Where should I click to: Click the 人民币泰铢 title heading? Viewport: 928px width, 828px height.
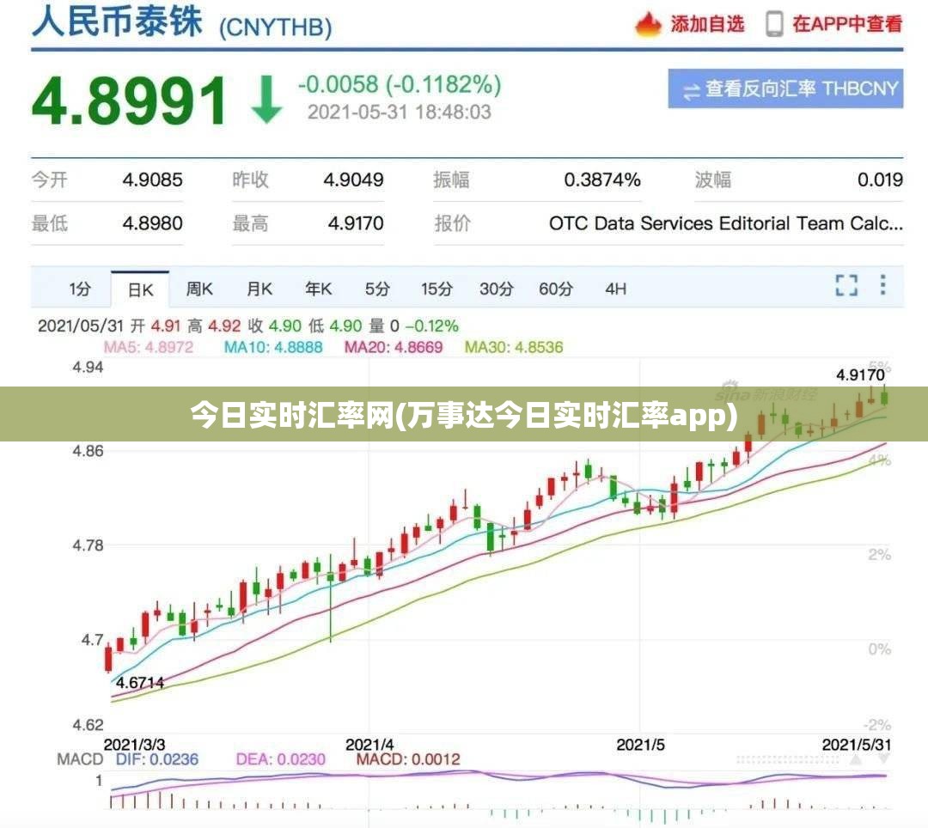tap(117, 22)
